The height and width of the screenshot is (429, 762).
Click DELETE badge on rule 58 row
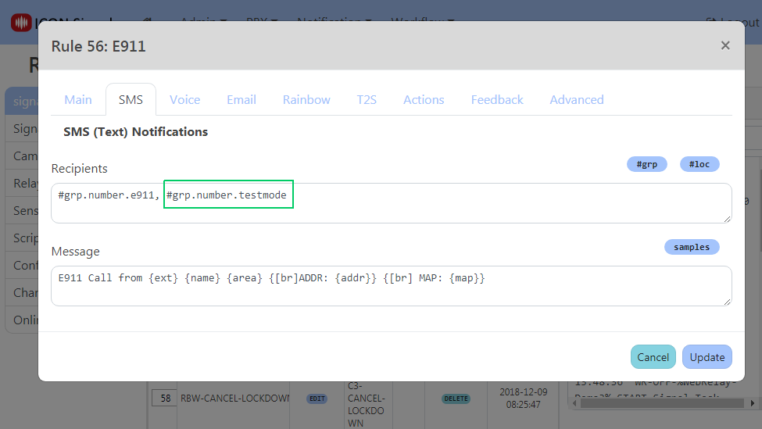click(456, 398)
